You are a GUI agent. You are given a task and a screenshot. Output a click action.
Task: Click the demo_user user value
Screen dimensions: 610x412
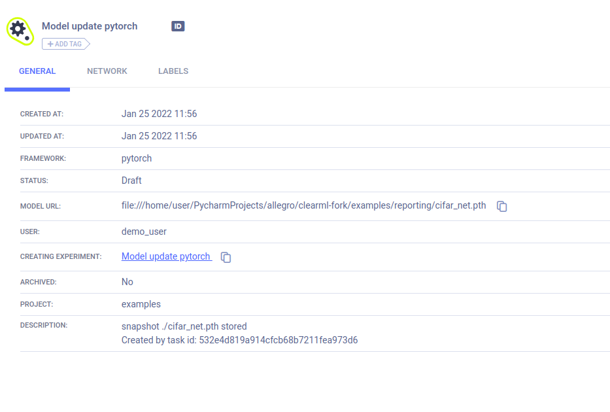tap(144, 232)
